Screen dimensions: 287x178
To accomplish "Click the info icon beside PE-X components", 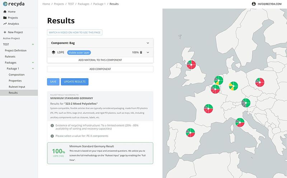I will point(52,136).
